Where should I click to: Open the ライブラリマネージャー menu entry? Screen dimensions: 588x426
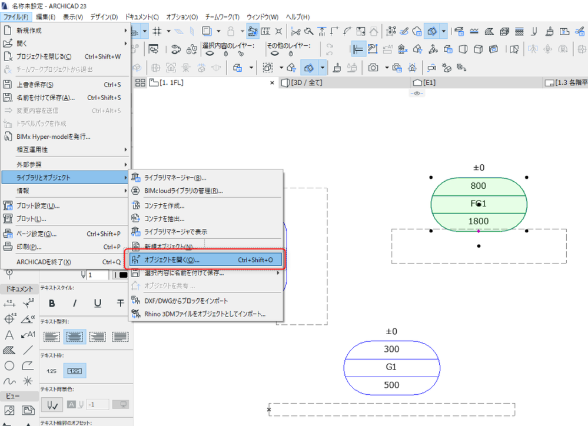tap(175, 178)
